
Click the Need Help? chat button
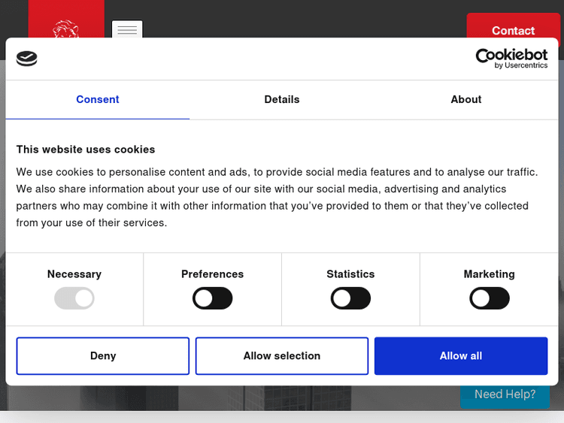point(505,394)
